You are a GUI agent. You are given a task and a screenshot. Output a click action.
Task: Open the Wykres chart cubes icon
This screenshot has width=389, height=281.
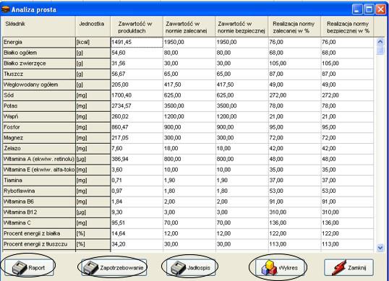(x=269, y=268)
